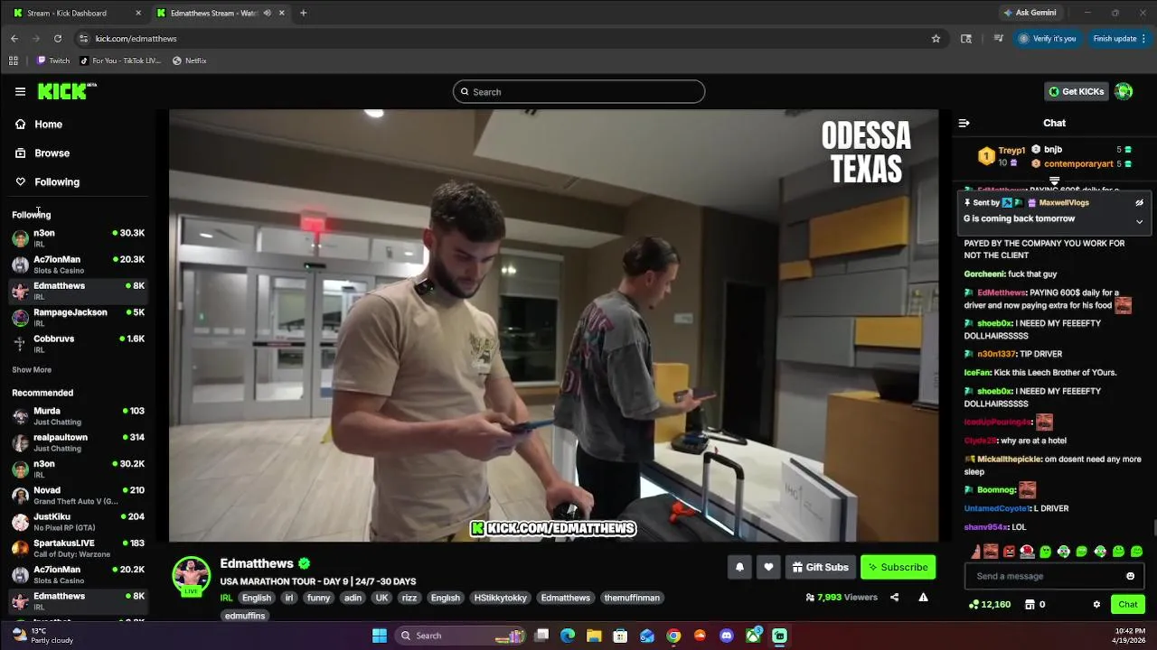Open Novad recommended channel
This screenshot has height=650, width=1157.
(x=78, y=496)
